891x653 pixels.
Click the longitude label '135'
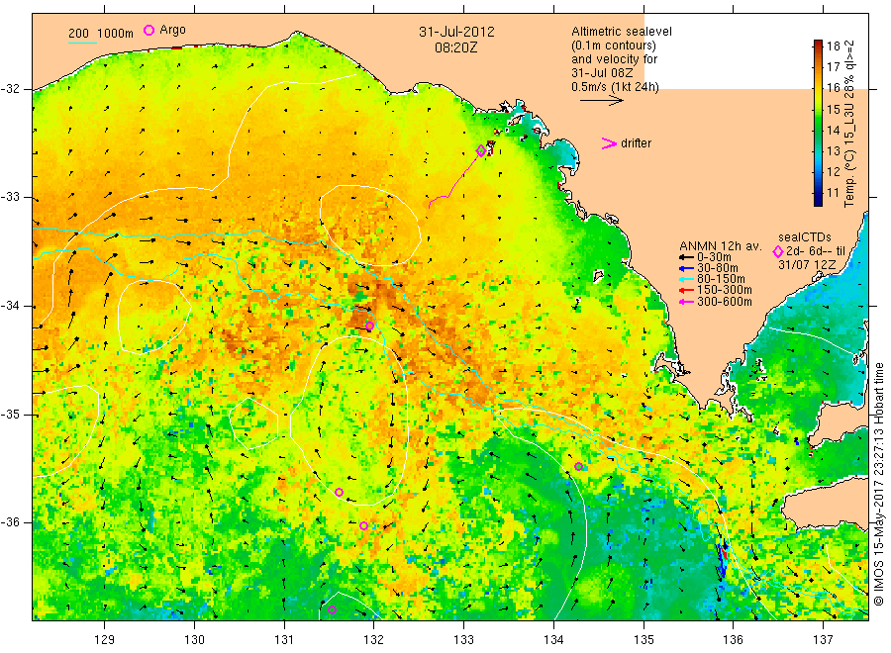(643, 640)
